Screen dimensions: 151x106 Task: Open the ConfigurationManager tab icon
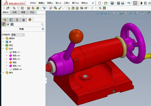[17, 20]
